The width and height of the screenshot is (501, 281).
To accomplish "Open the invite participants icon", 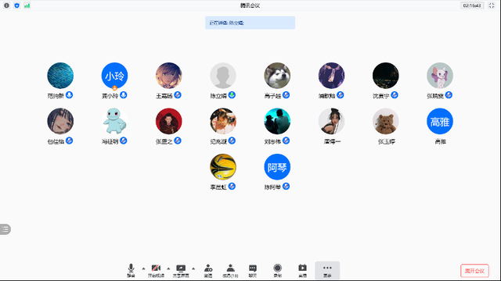I will click(208, 271).
